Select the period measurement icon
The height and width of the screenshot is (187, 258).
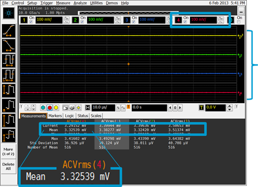point(9,60)
